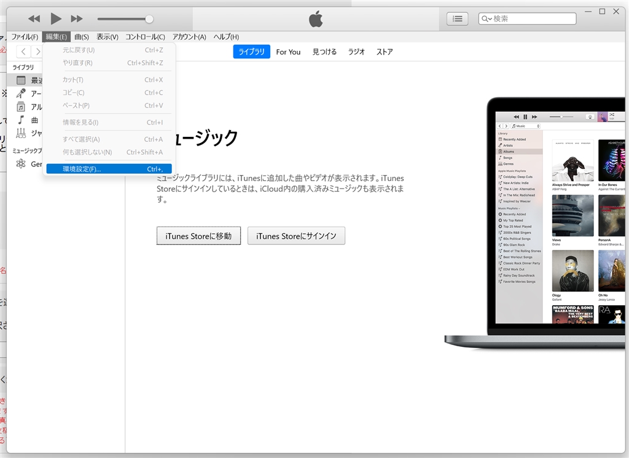Switch to the ライブラリ tab
Viewport: 629px width, 458px height.
click(x=251, y=52)
